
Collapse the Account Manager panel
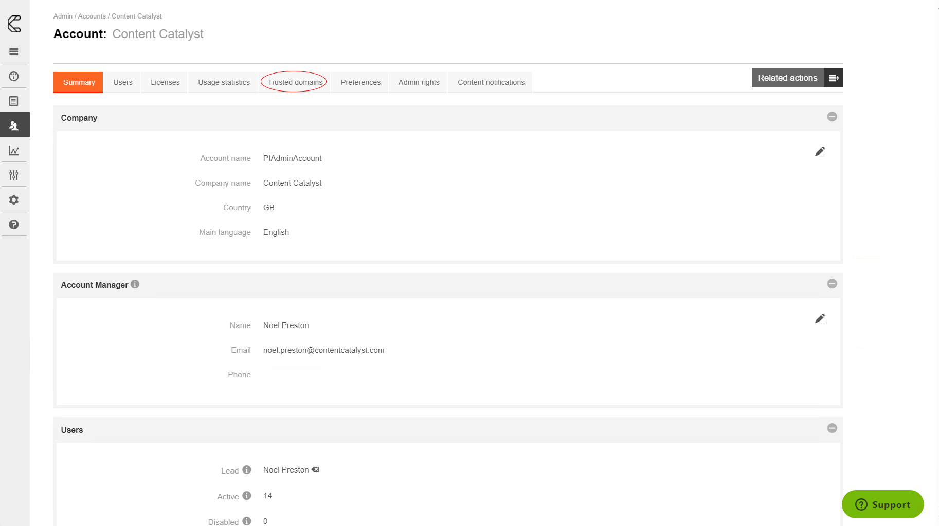pyautogui.click(x=832, y=283)
